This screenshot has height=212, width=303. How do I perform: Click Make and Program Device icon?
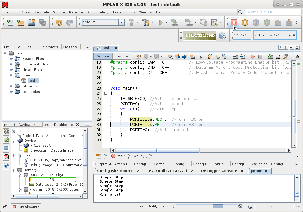(175, 22)
